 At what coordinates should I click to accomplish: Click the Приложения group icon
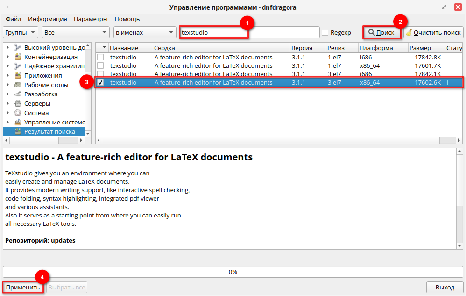coord(18,75)
